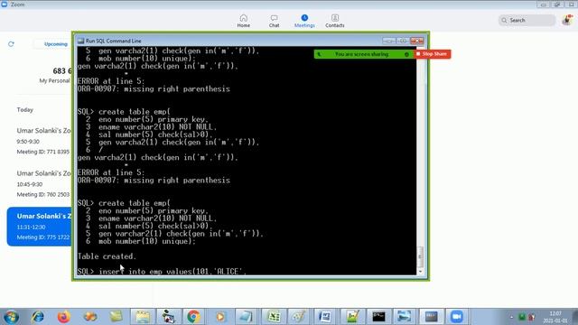Screen dimensions: 578x325
Task: Open the file explorer folder on taskbar
Action: click(143, 317)
